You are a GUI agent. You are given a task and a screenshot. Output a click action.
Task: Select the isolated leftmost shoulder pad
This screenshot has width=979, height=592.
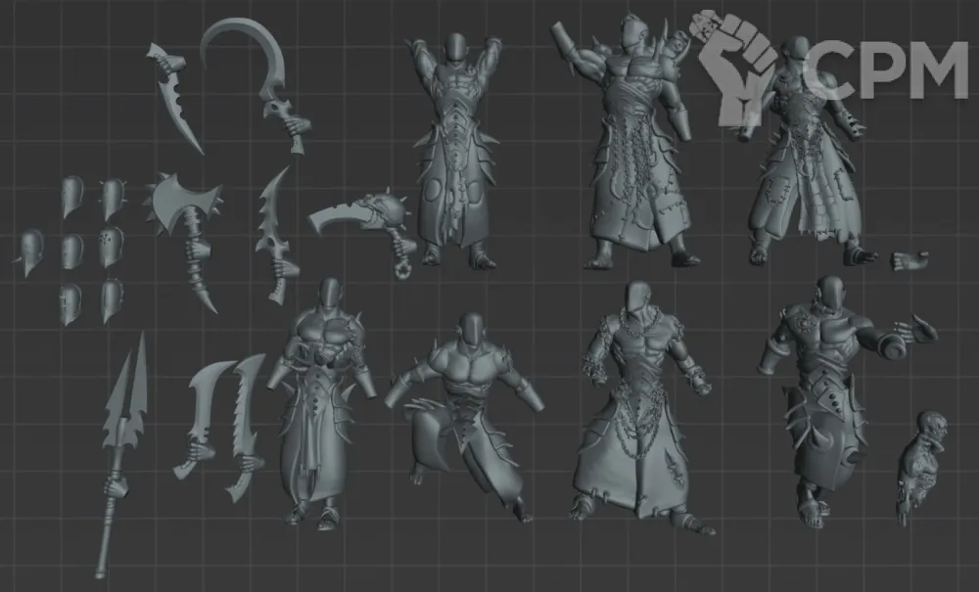pos(30,251)
